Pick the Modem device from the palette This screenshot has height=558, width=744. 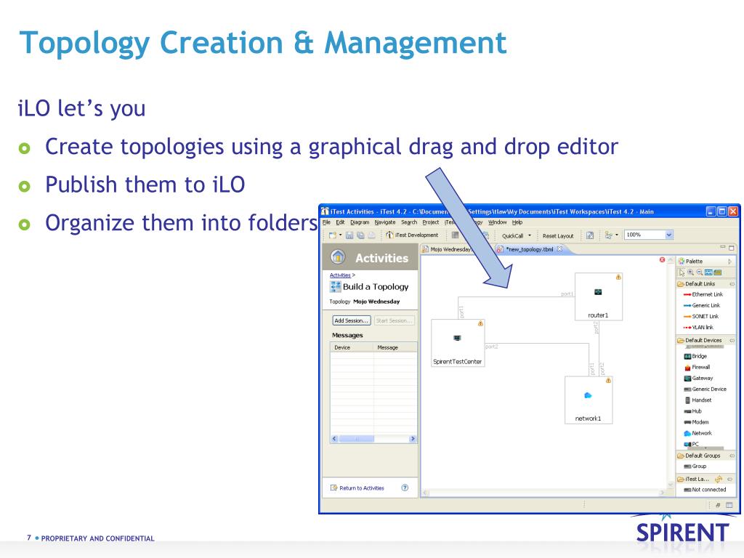696,422
